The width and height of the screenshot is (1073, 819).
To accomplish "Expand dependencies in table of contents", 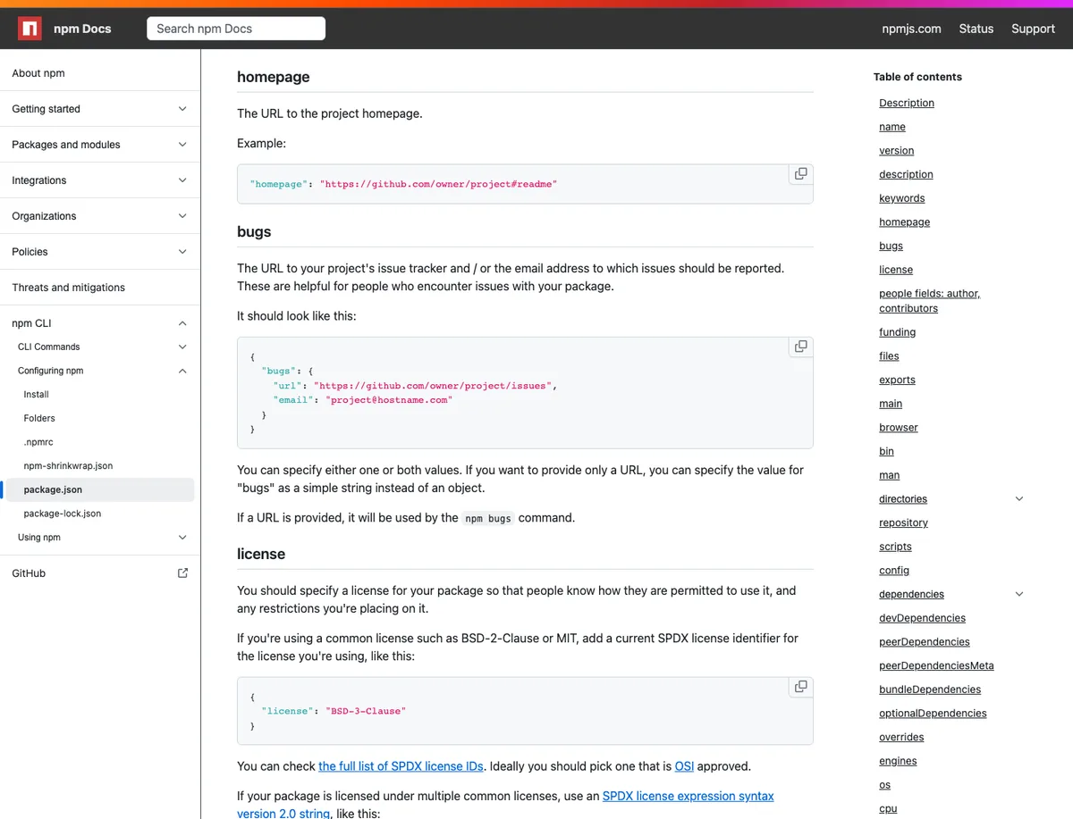I will [1019, 594].
